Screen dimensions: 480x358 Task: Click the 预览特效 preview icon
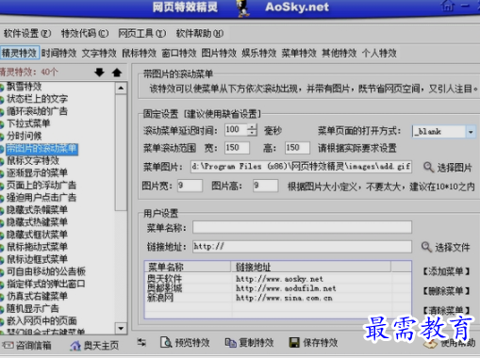(x=166, y=342)
